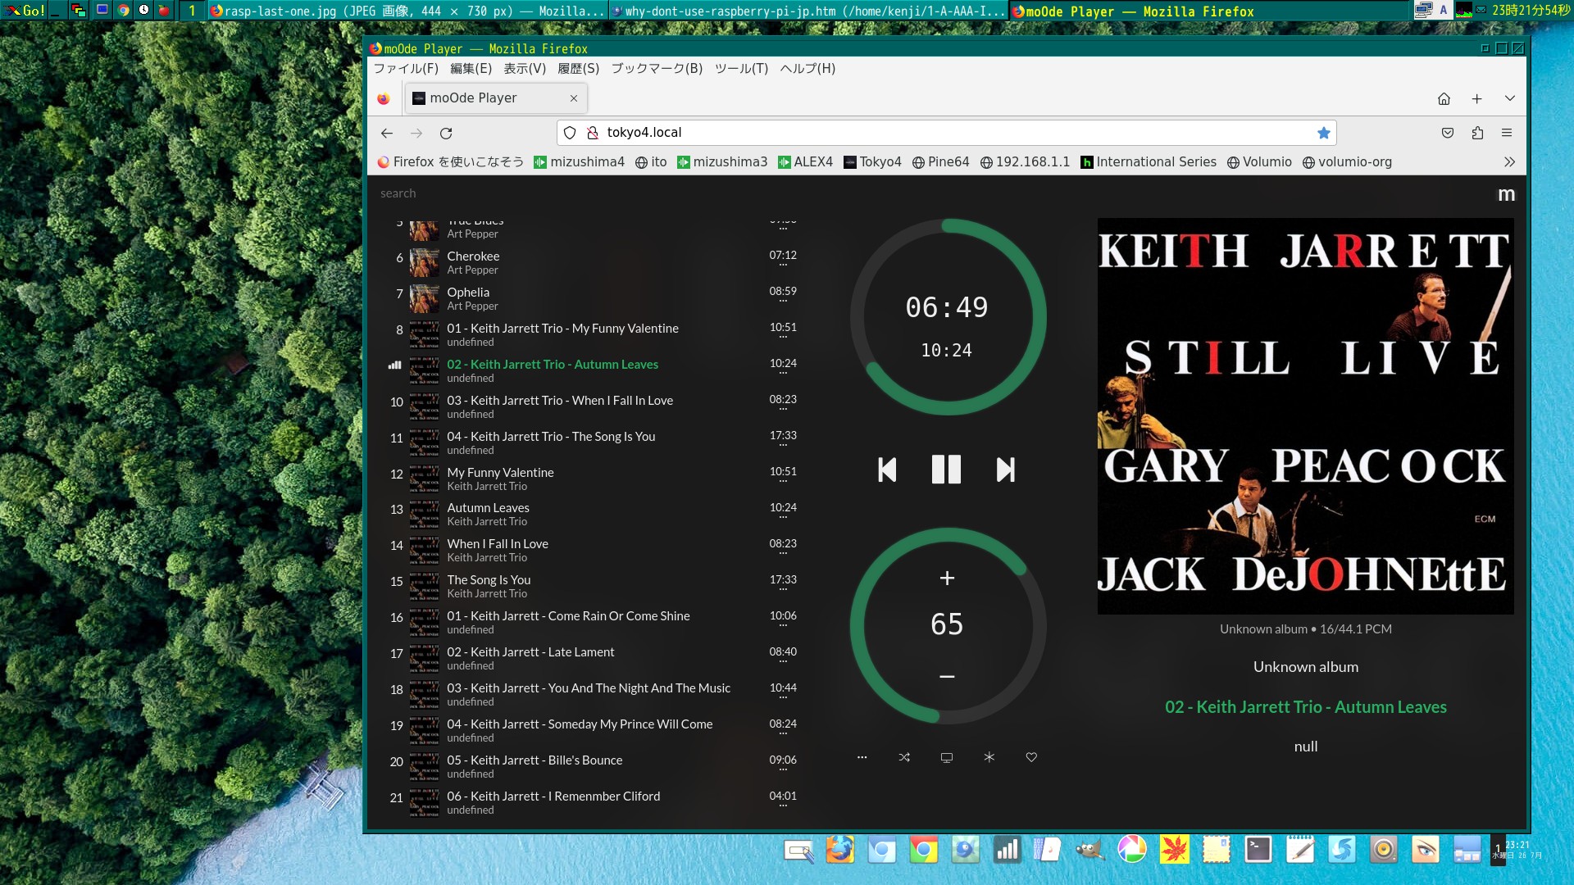Reload the page with the refresh icon
This screenshot has height=885, width=1574.
coord(446,133)
